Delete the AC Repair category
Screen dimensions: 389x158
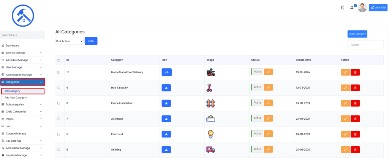[355, 119]
